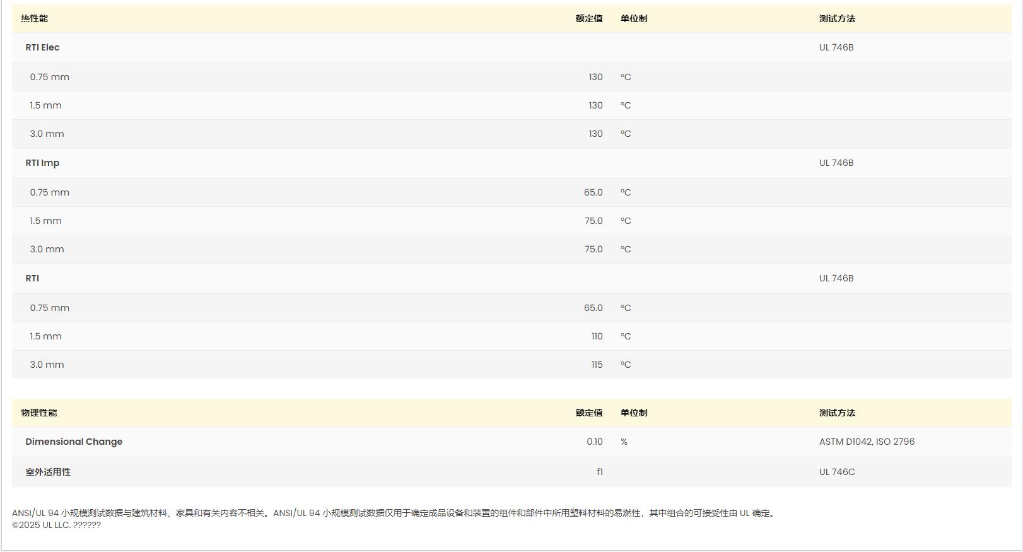Select "UL 746B" in the RTI Elec row
Image resolution: width=1023 pixels, height=552 pixels.
click(x=836, y=47)
